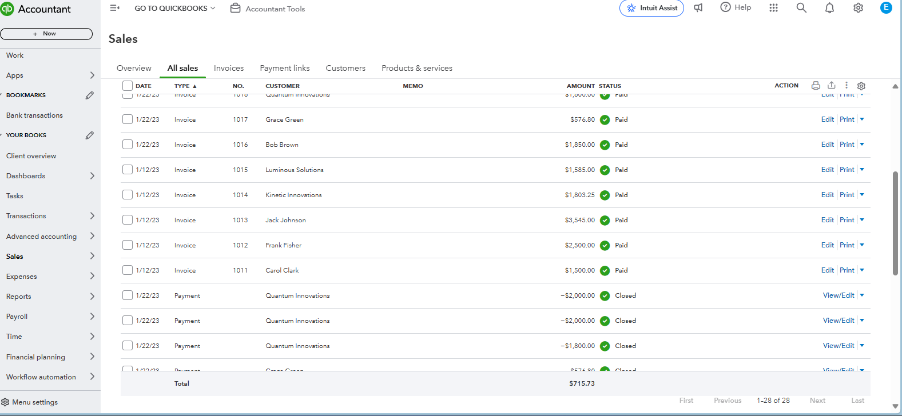Open Go To QuickBooks dropdown
Screen dimensions: 902x416
[x=175, y=9]
